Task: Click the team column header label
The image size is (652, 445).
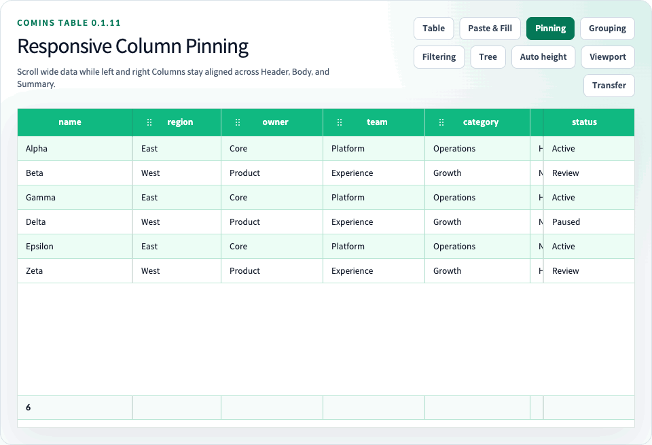Action: coord(377,122)
